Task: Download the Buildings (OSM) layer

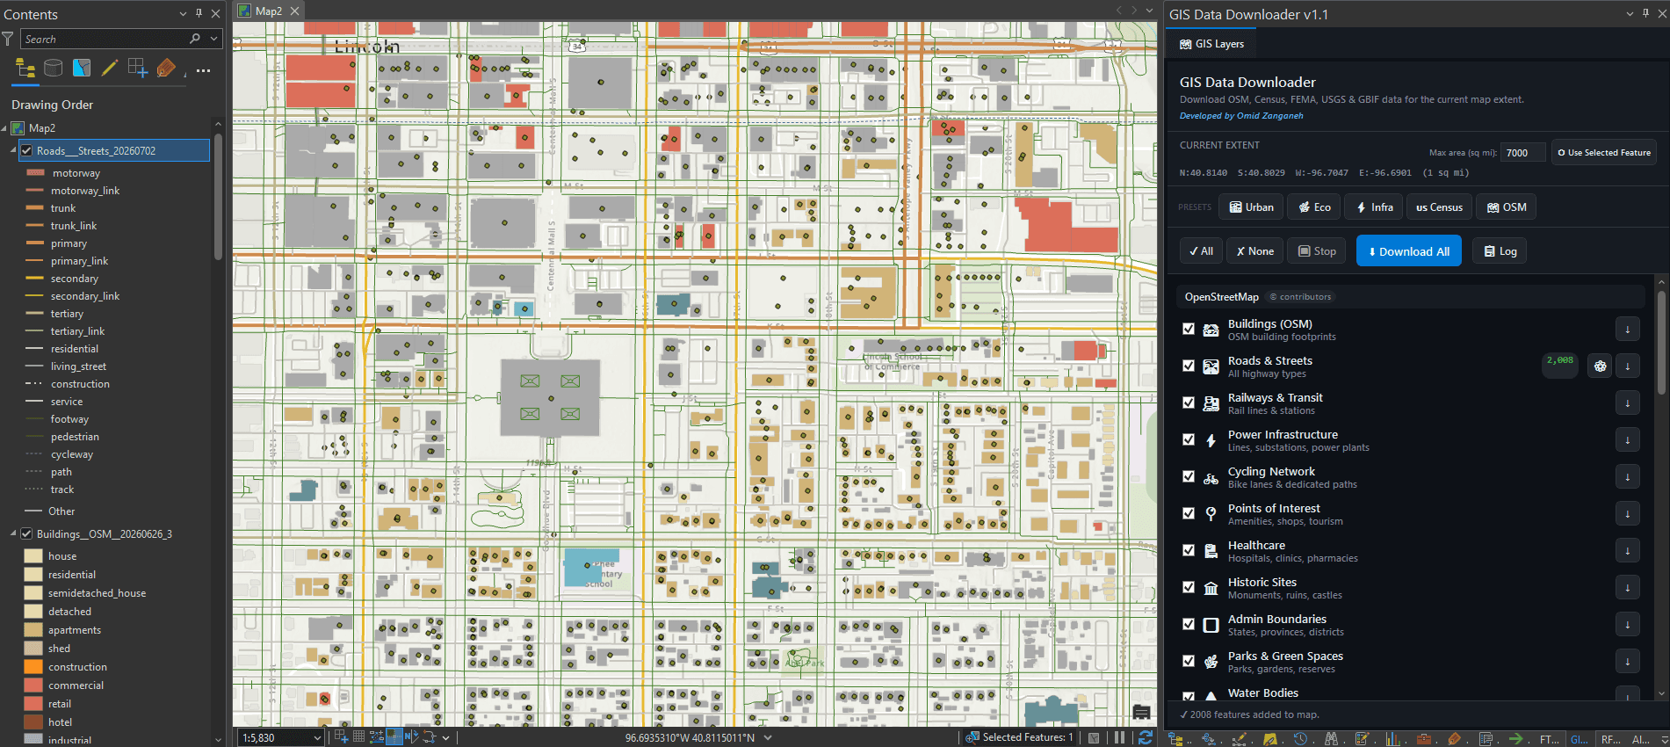Action: click(1627, 330)
